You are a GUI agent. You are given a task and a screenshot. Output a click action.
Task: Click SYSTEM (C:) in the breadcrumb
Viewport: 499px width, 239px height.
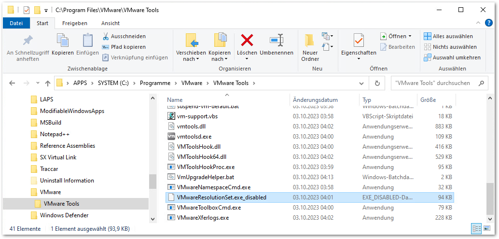coord(113,83)
